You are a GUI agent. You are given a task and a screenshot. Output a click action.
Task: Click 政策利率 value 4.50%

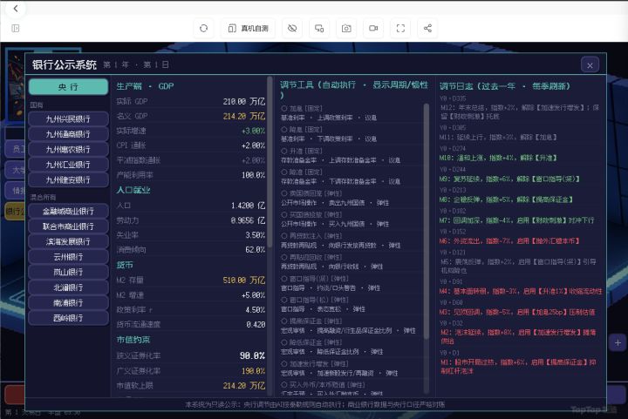[255, 310]
